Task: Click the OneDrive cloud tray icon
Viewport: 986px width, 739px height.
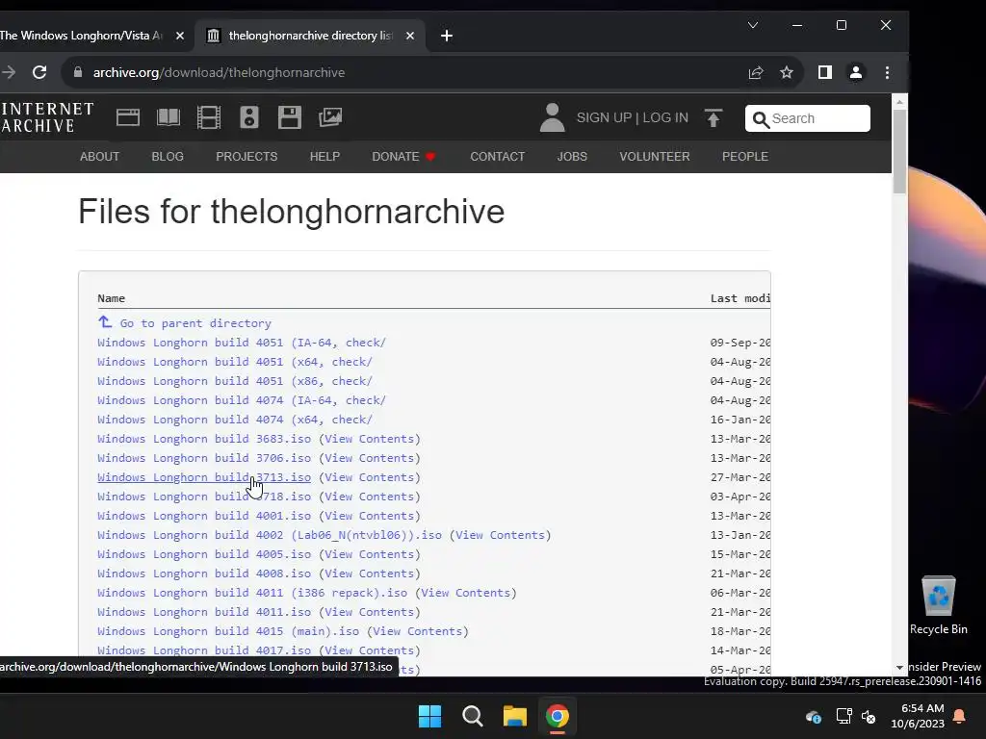Action: (813, 716)
